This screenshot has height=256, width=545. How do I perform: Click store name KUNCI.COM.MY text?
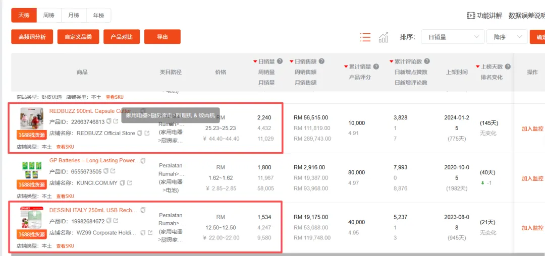pos(97,182)
